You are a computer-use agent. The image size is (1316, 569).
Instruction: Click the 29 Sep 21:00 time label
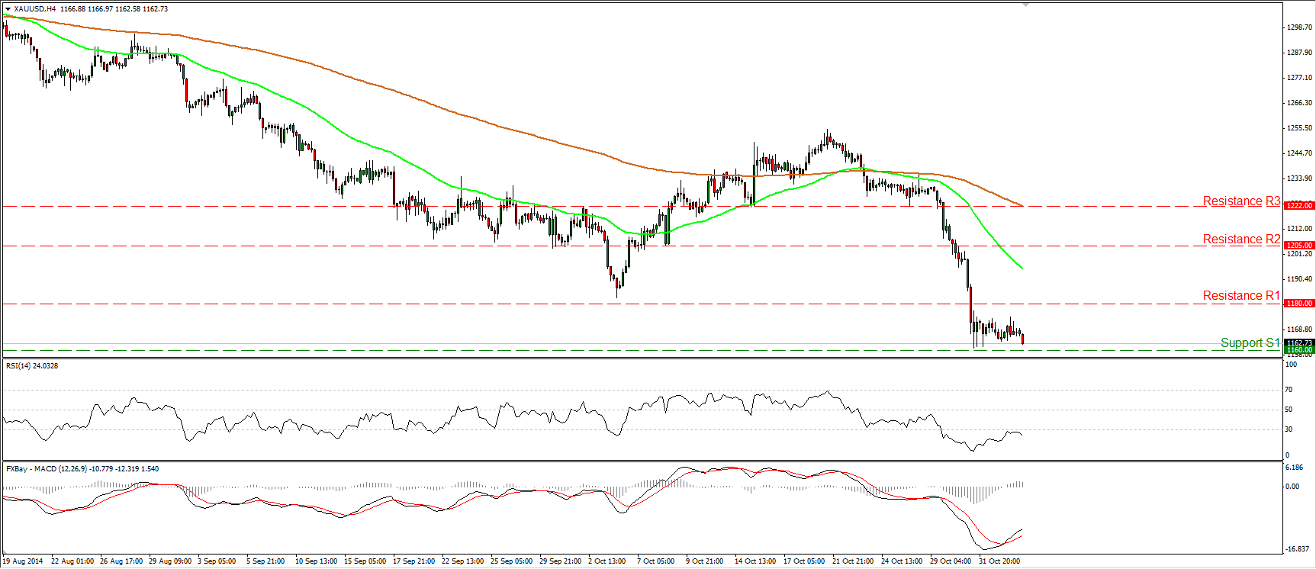point(561,561)
